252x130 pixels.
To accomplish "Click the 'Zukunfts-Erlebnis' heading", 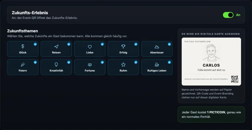I will coord(30,13).
